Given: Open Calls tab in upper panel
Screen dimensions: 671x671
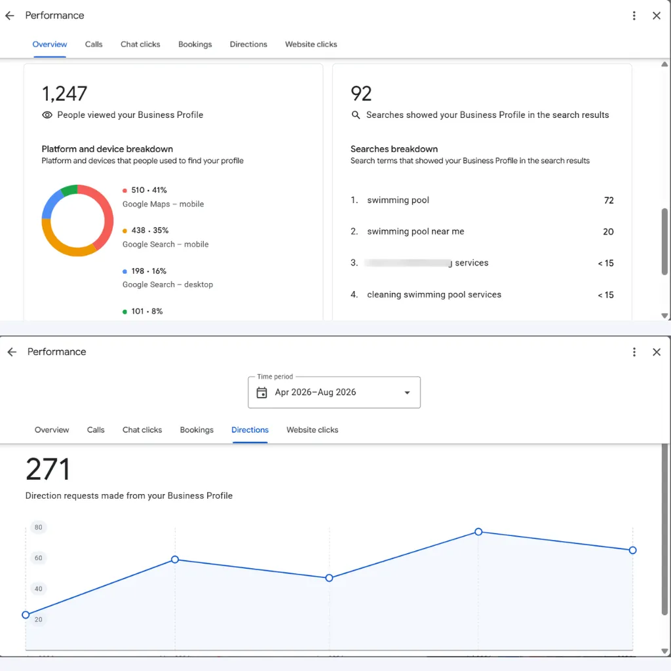Looking at the screenshot, I should pyautogui.click(x=94, y=45).
